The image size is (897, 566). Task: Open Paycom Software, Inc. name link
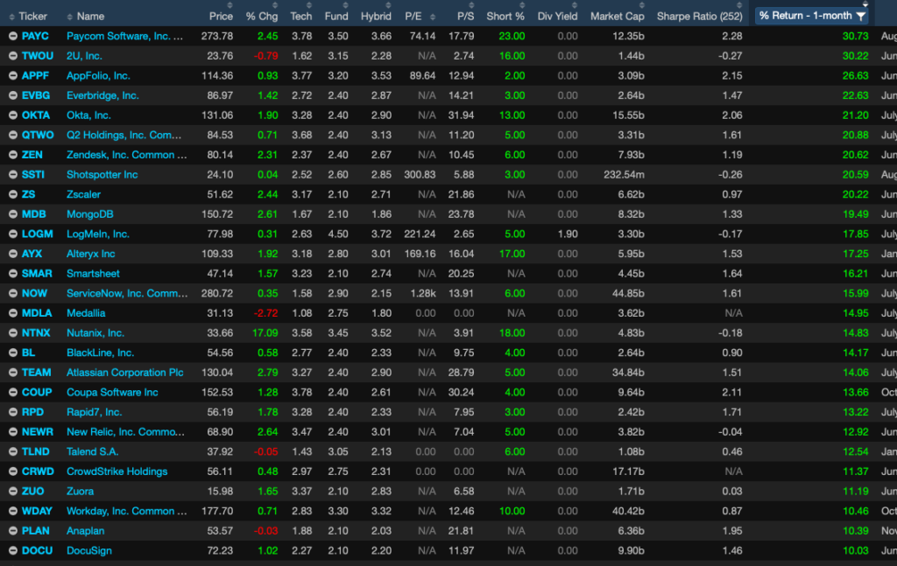tap(124, 36)
